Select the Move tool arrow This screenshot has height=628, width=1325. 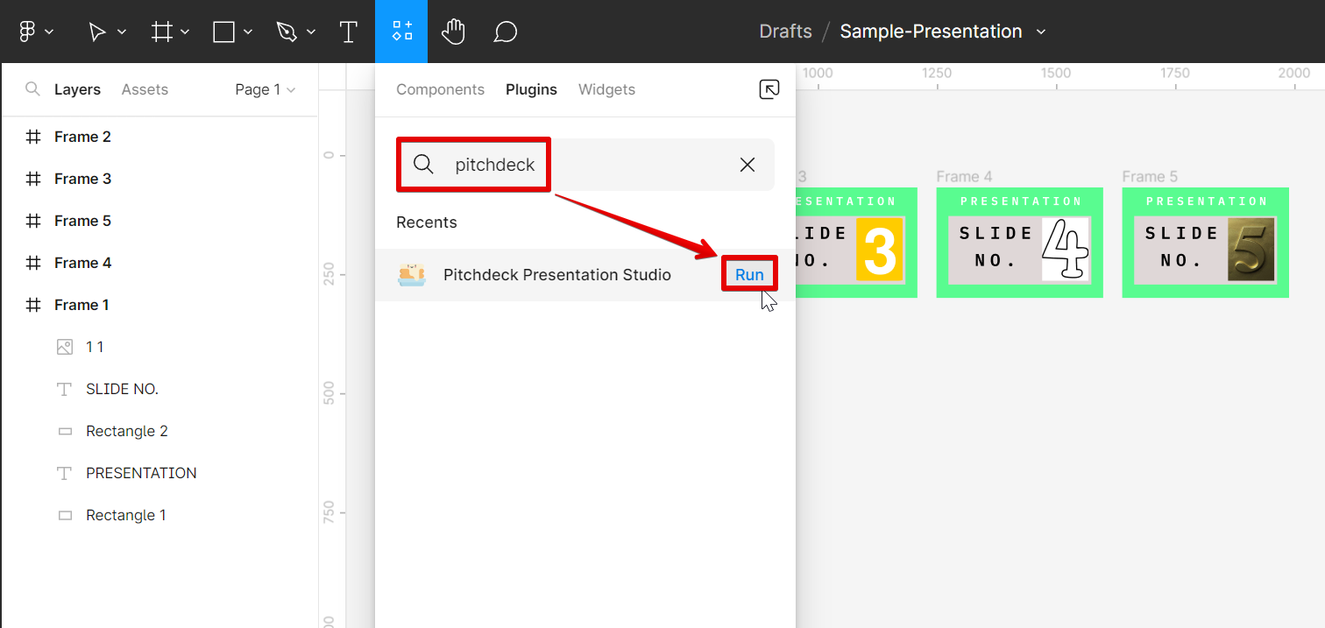[x=97, y=32]
